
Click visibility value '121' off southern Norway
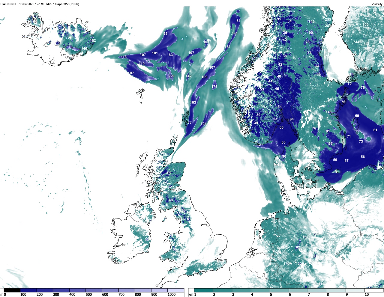point(260,145)
